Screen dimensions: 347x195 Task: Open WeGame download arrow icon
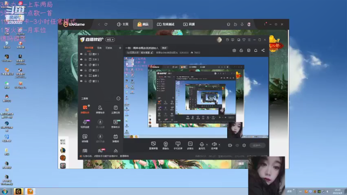(242, 24)
